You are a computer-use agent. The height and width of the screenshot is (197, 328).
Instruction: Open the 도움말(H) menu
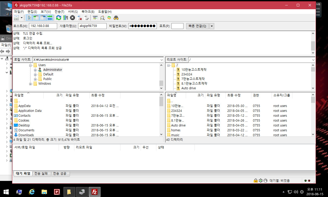(105, 12)
